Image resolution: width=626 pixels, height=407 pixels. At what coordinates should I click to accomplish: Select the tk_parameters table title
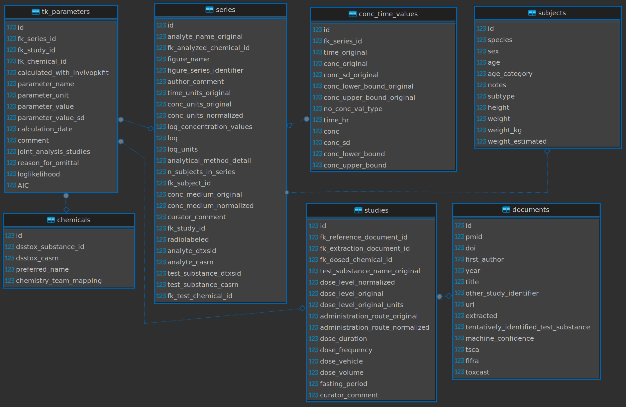(x=66, y=12)
